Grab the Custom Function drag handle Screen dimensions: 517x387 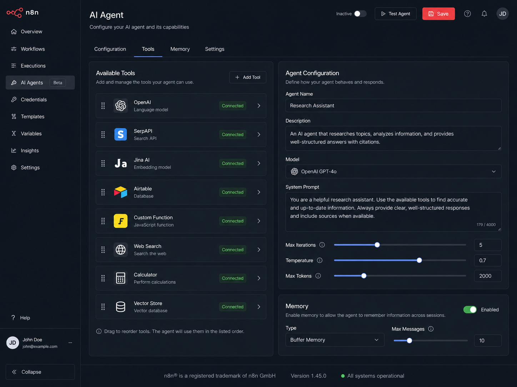[x=103, y=221]
